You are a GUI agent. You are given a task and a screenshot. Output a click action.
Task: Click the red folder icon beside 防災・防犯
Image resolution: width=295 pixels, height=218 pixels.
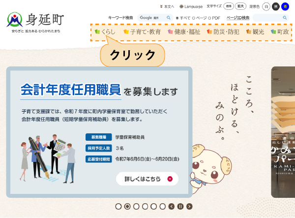pos(209,31)
